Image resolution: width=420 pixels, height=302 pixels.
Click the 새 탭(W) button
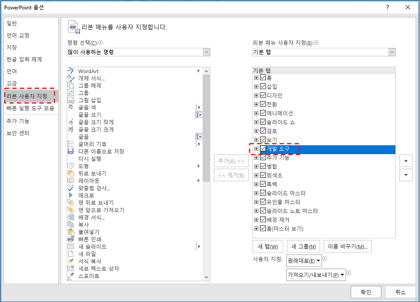click(x=268, y=246)
